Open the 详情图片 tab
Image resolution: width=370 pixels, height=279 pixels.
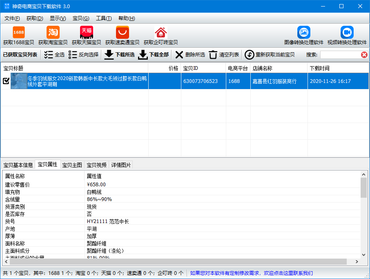pos(121,165)
